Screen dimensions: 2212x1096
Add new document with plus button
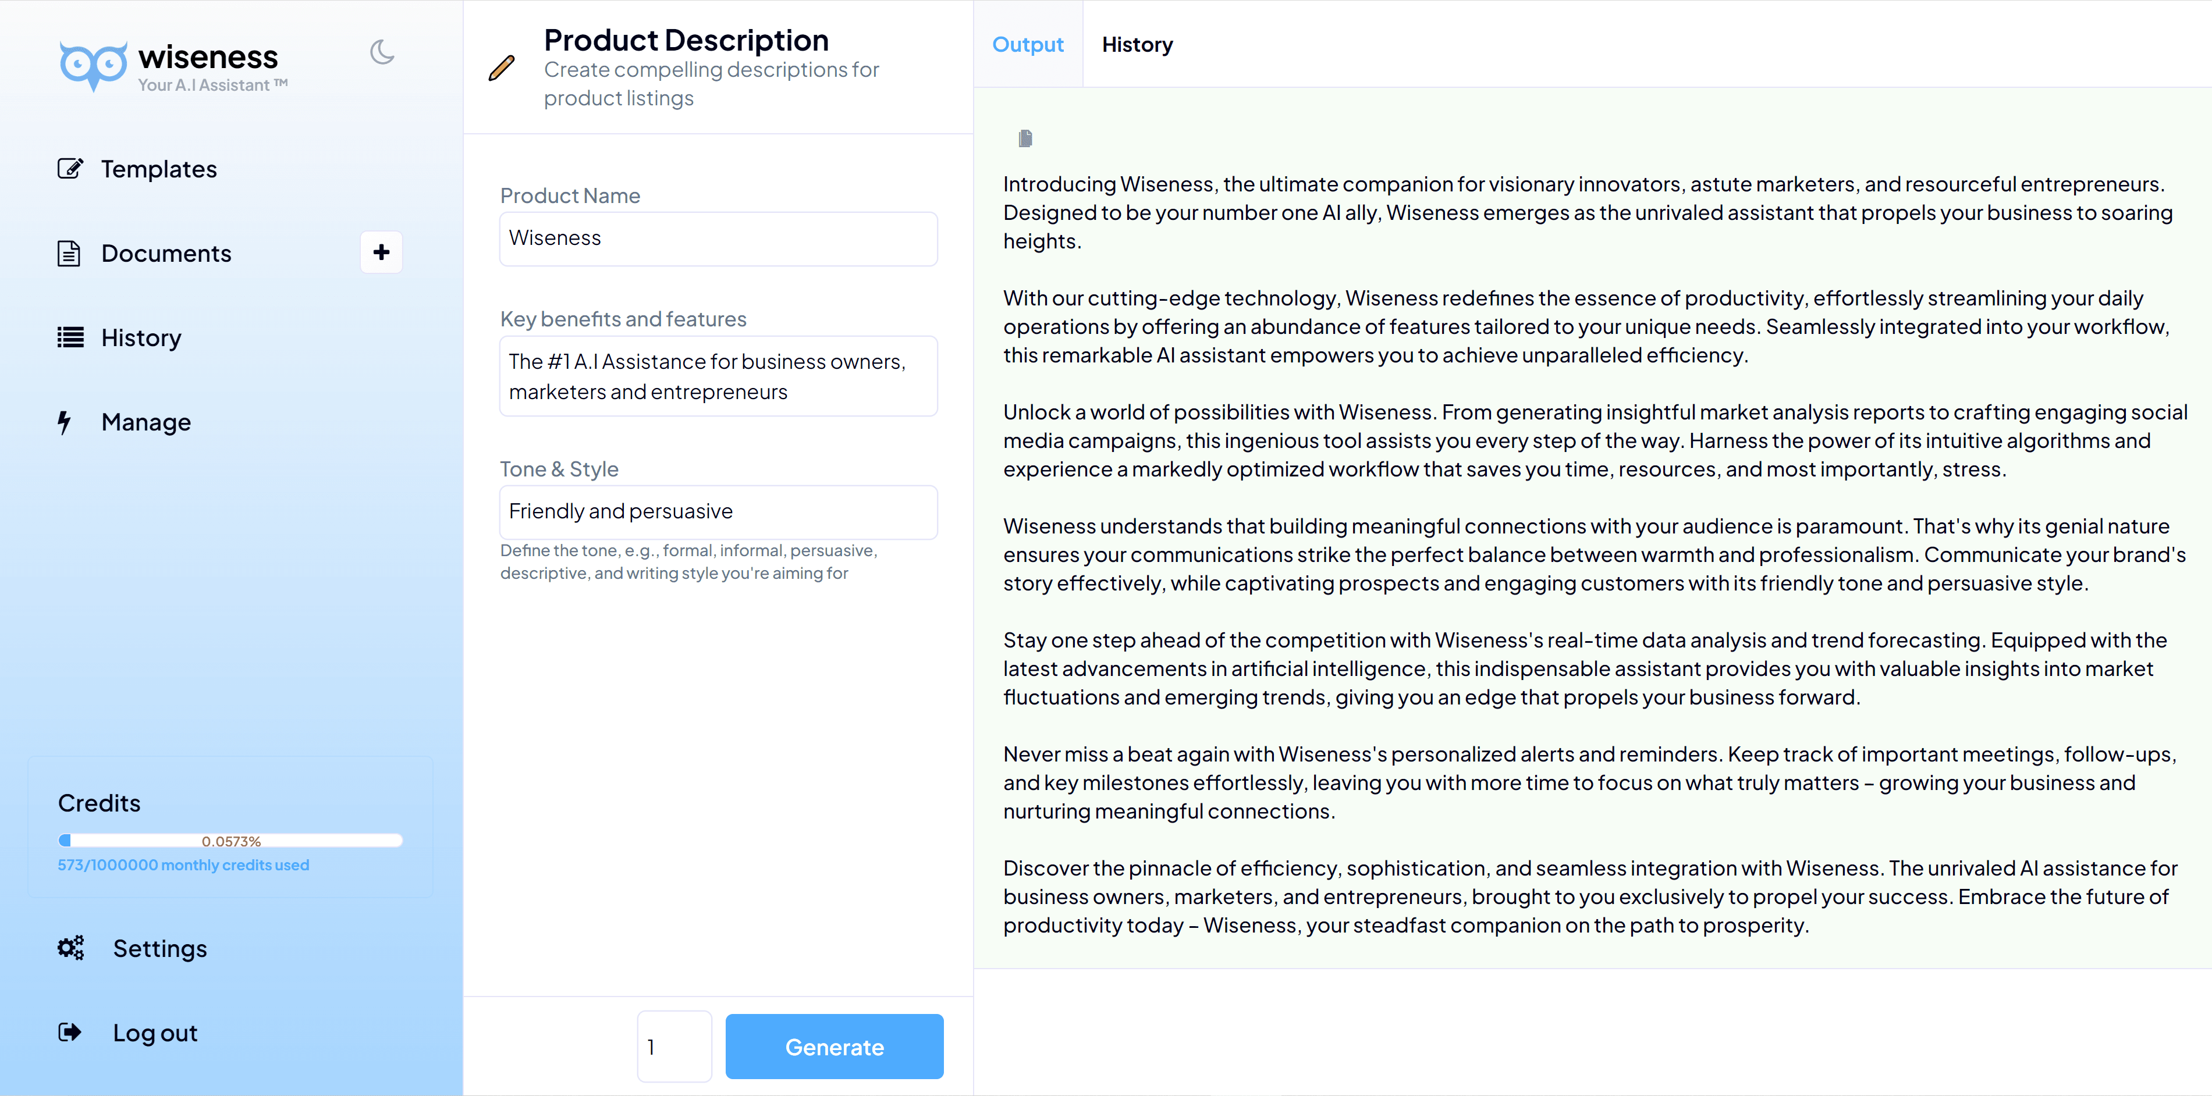pyautogui.click(x=381, y=252)
